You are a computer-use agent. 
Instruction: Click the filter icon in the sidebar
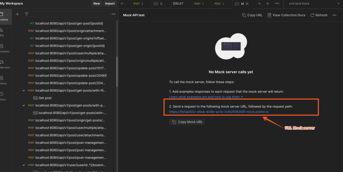(26, 14)
